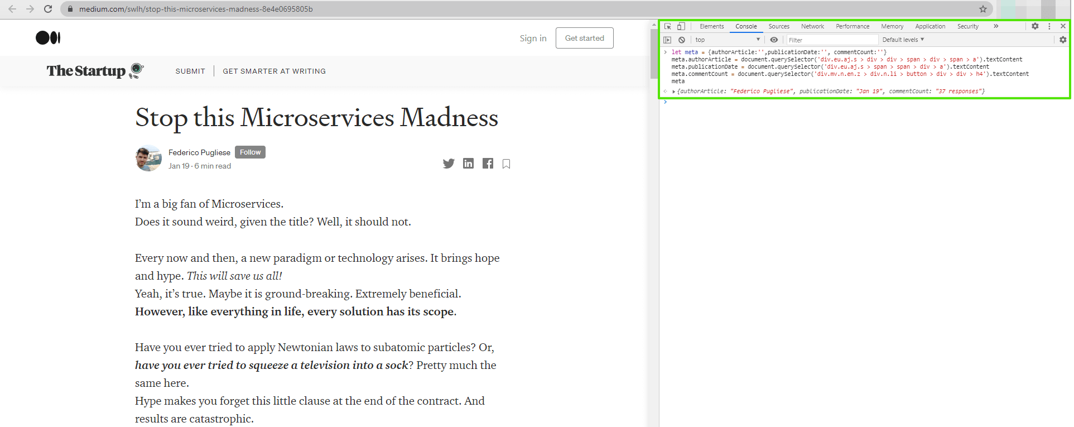Screen dimensions: 1074x427
Task: Open DevTools settings gear in the top bar
Action: tap(1035, 26)
